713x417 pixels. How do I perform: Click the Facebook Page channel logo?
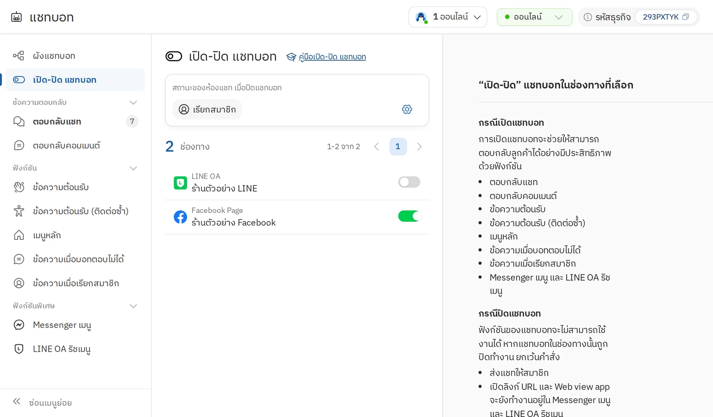(x=180, y=217)
